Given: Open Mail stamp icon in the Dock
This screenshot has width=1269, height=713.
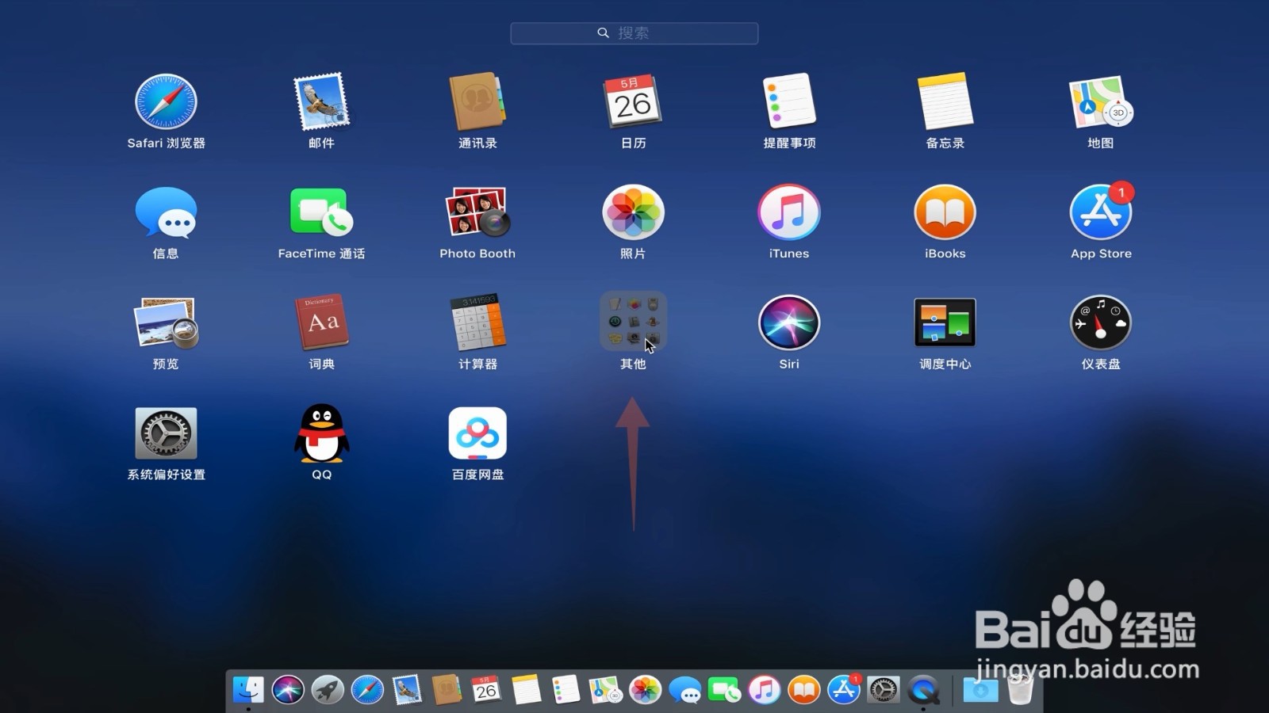Looking at the screenshot, I should click(x=407, y=689).
